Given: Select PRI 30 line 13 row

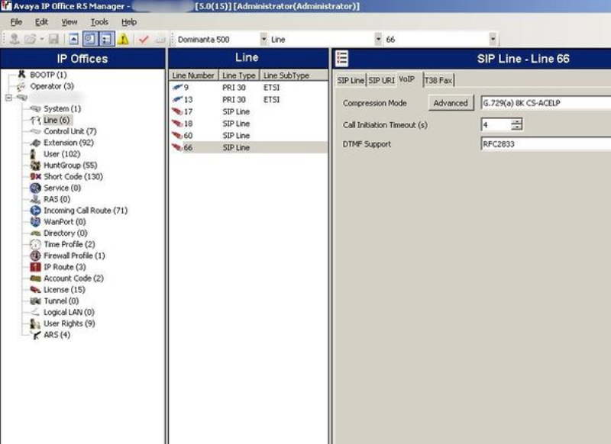Looking at the screenshot, I should (248, 100).
